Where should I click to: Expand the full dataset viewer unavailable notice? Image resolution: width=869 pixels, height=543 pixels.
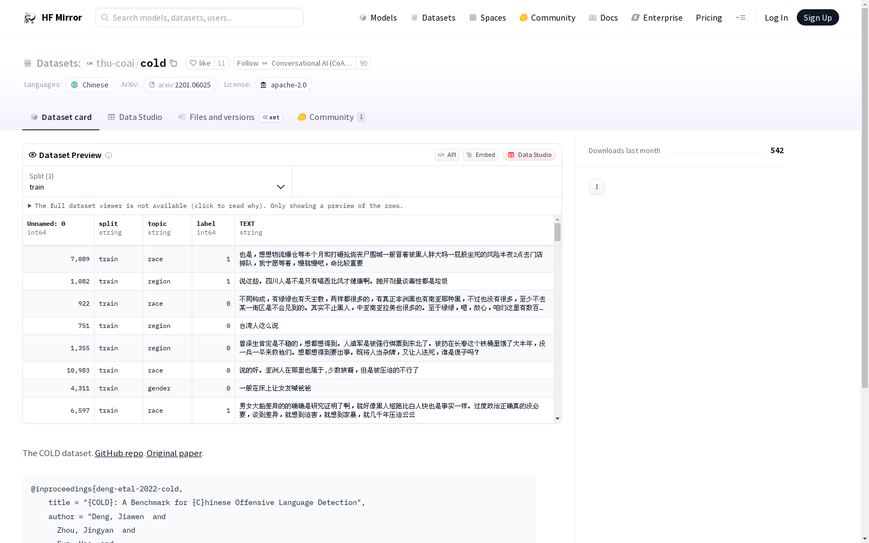(x=216, y=206)
